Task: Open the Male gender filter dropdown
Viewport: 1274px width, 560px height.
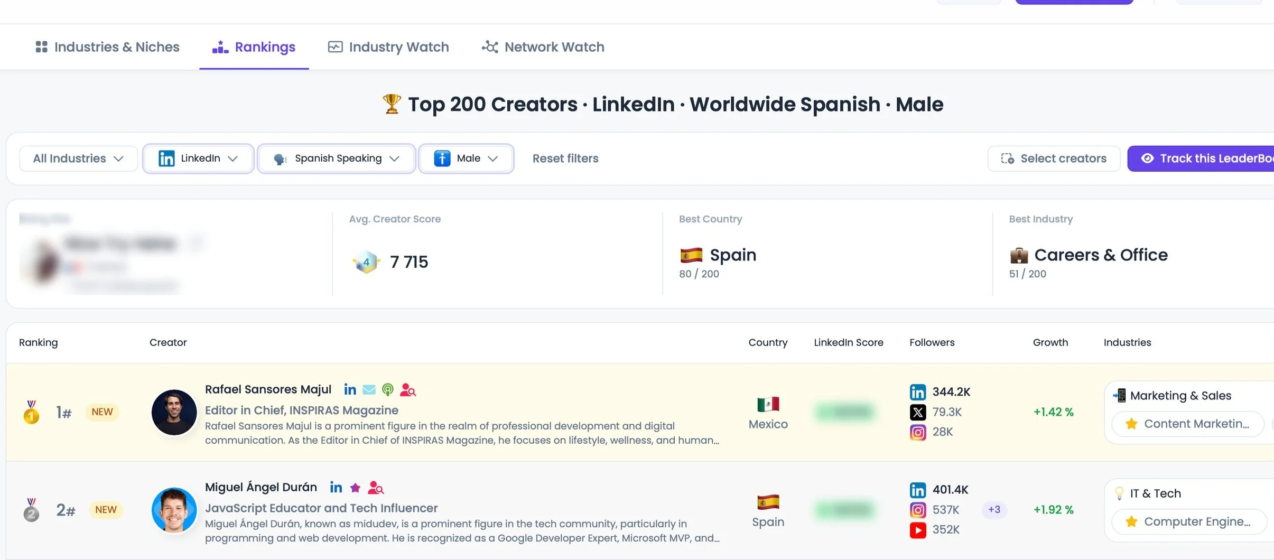Action: point(466,158)
